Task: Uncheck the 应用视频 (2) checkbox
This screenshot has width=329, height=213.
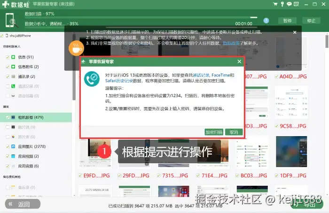Action: pyautogui.click(x=8, y=156)
